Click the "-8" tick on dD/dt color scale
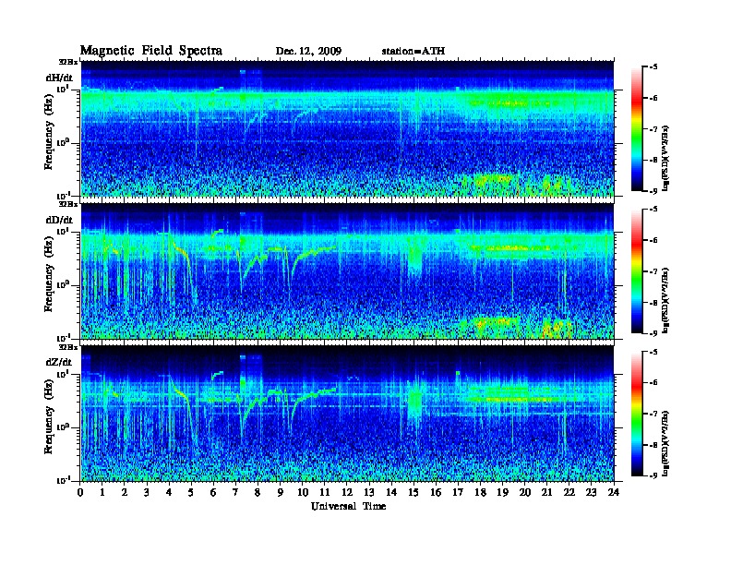The width and height of the screenshot is (731, 565). pos(653,303)
